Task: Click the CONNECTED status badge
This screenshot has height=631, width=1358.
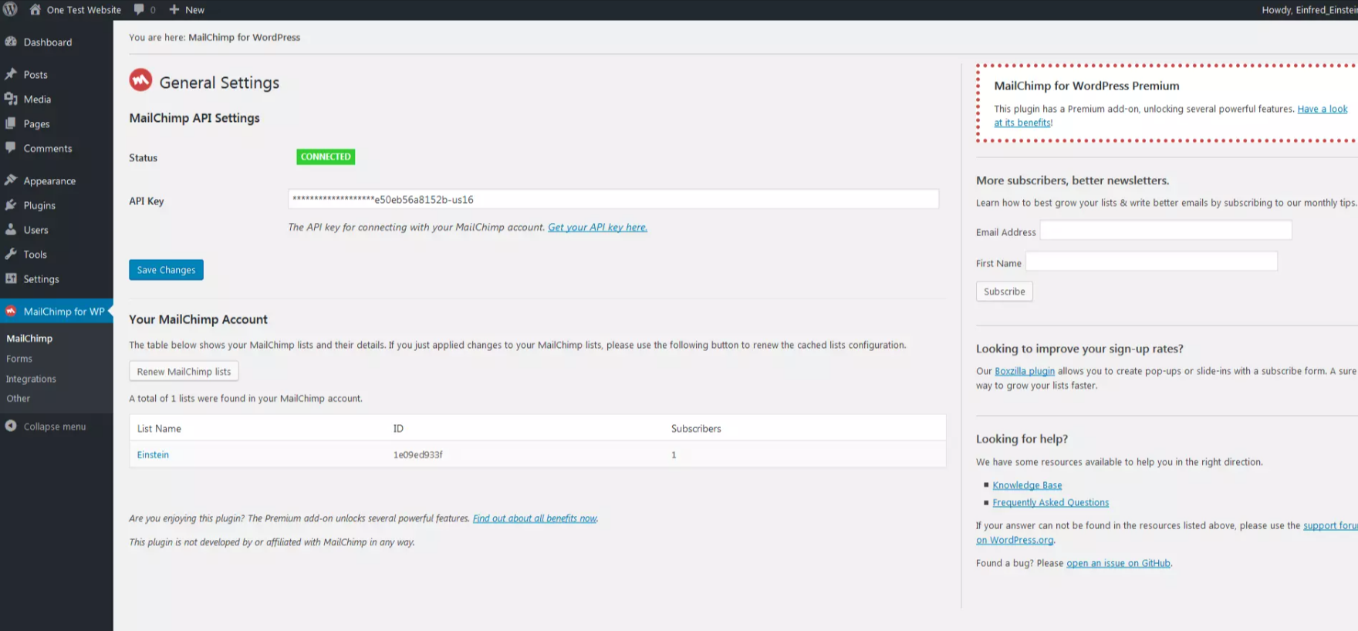Action: tap(326, 157)
